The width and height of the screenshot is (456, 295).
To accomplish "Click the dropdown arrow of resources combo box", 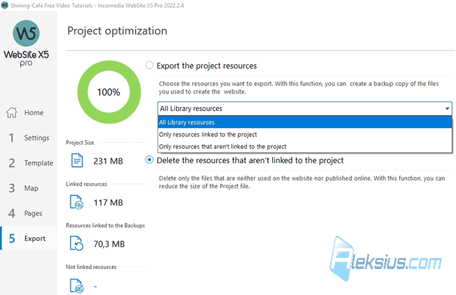I will click(x=447, y=109).
